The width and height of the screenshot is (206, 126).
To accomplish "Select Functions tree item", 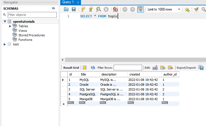I will pyautogui.click(x=25, y=40).
